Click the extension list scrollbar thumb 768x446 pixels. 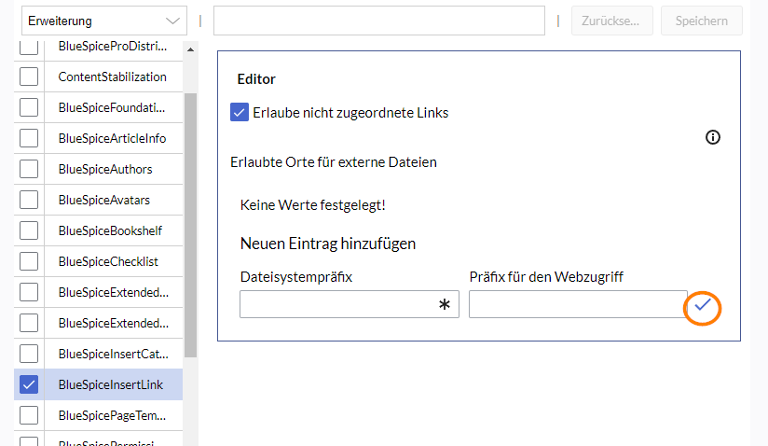191,224
